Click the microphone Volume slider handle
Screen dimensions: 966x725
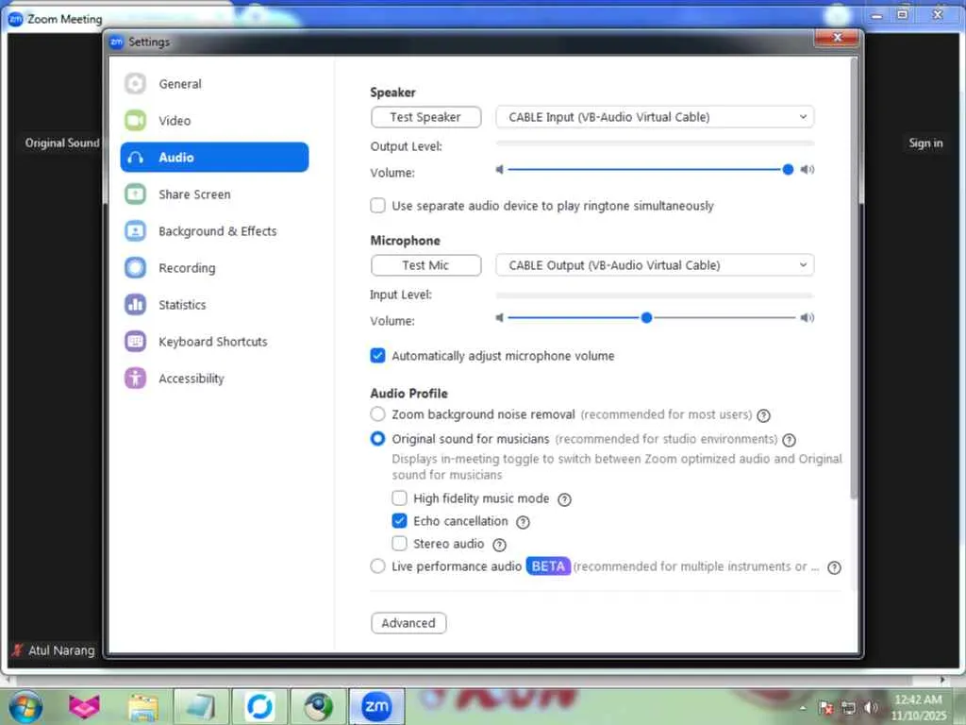[x=646, y=318]
